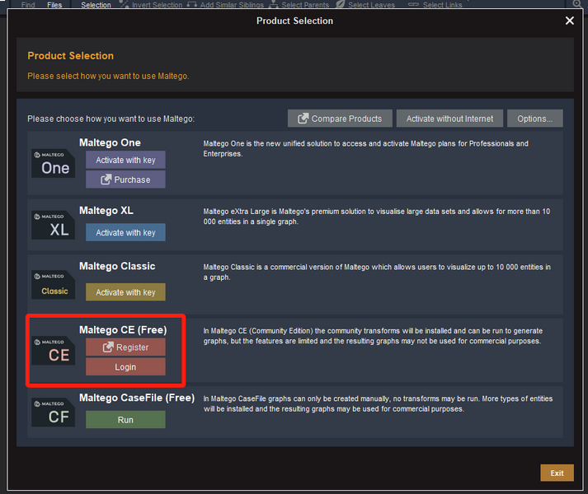Screen dimensions: 588x494
Task: Activate Maltego XL with key
Action: coord(125,232)
